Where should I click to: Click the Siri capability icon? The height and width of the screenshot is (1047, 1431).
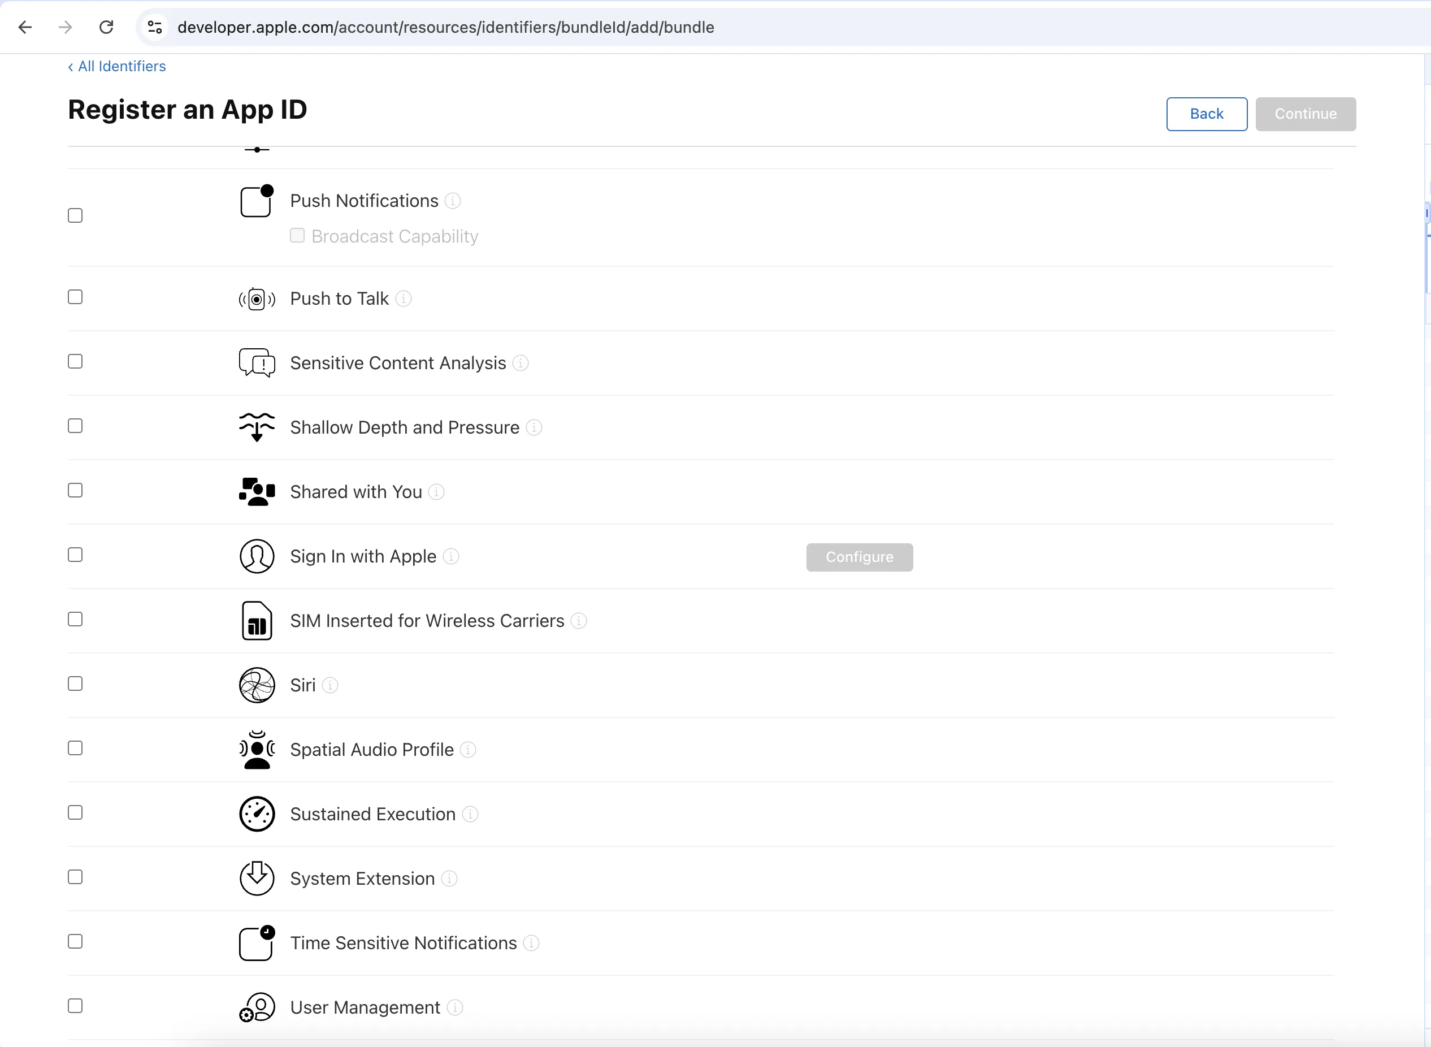[x=257, y=685]
